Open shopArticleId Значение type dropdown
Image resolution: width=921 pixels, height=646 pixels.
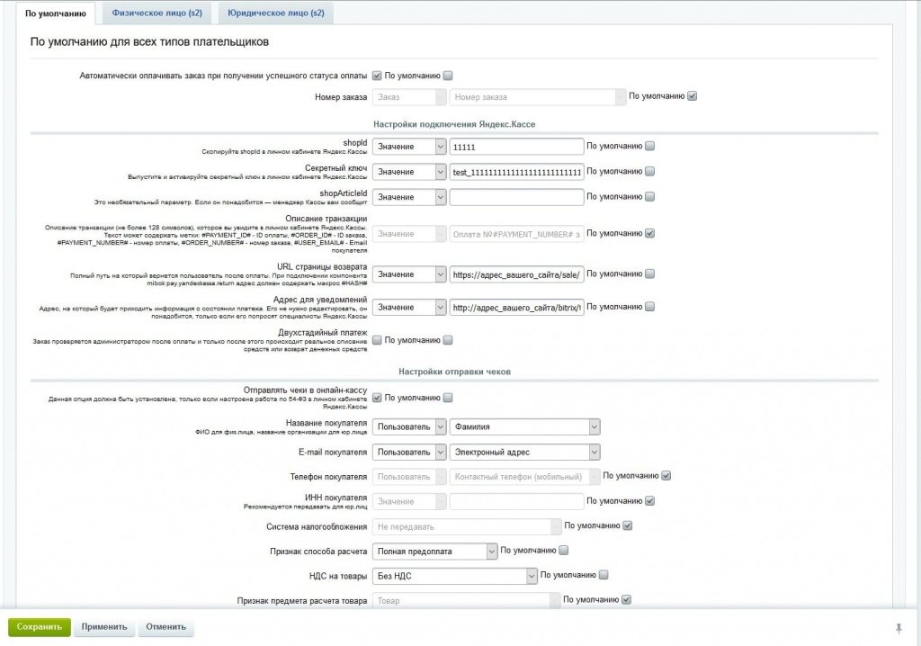point(409,198)
